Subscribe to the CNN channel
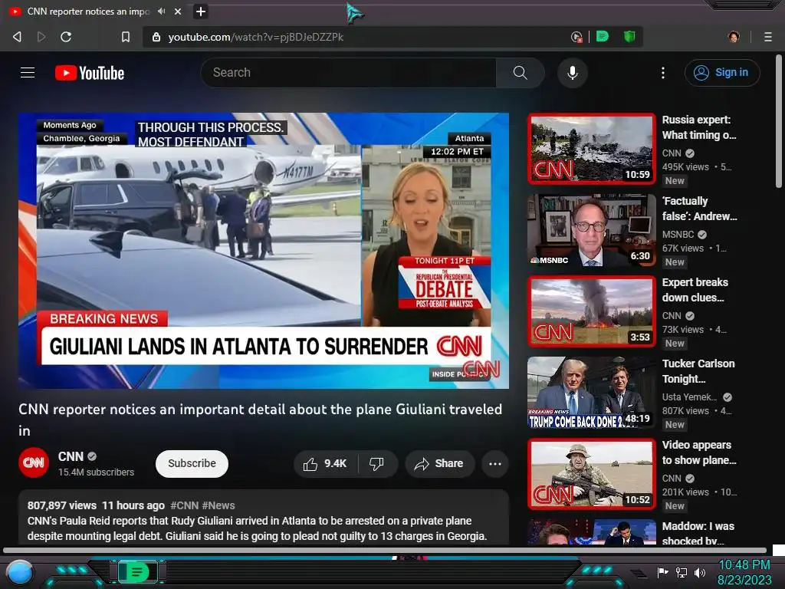This screenshot has width=785, height=589. (192, 463)
